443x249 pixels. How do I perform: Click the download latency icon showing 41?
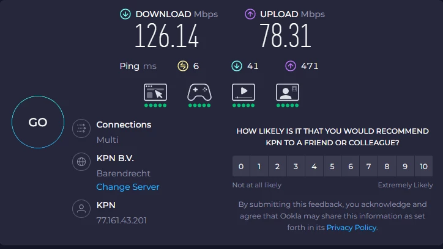(236, 66)
